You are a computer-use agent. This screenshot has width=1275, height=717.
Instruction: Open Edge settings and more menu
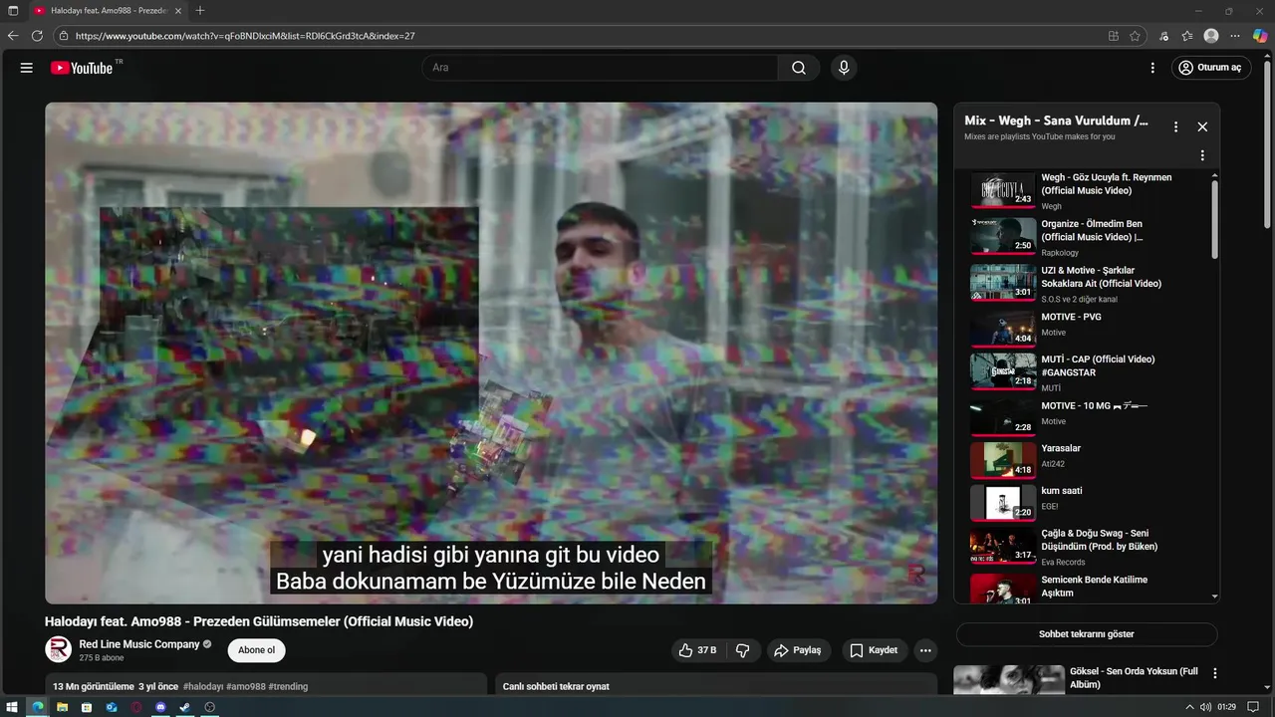(1236, 36)
